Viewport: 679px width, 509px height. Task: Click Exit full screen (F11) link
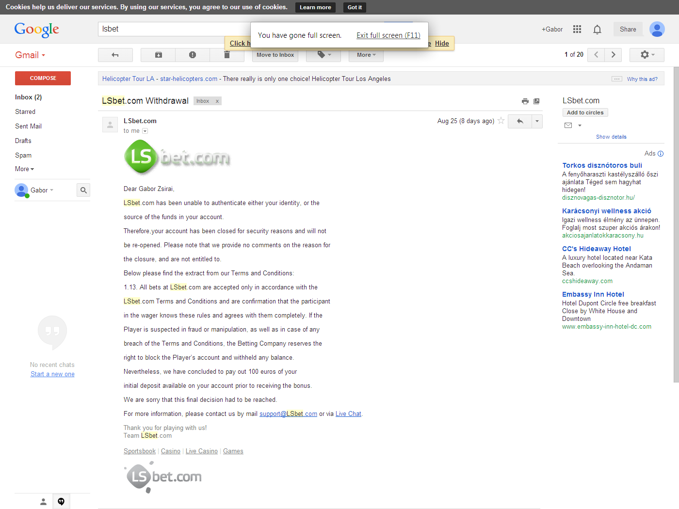[388, 35]
